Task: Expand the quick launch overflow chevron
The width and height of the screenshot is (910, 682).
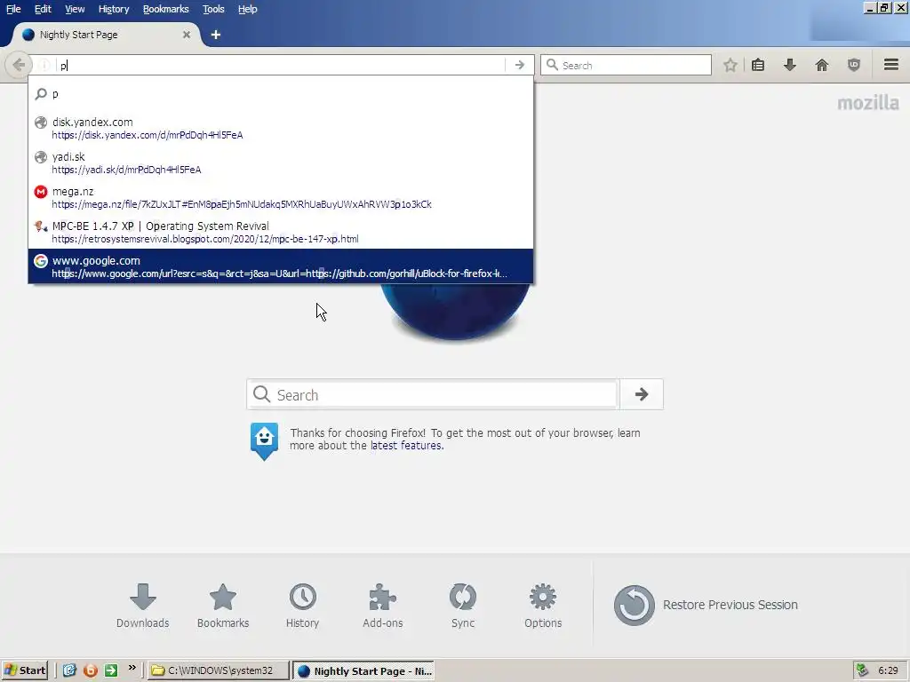Action: point(132,668)
